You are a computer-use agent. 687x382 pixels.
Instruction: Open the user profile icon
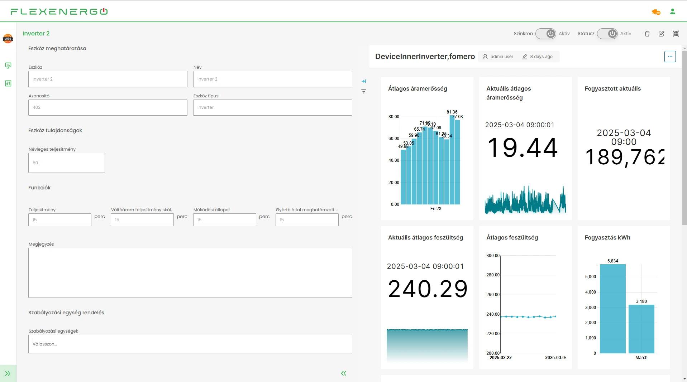point(672,12)
